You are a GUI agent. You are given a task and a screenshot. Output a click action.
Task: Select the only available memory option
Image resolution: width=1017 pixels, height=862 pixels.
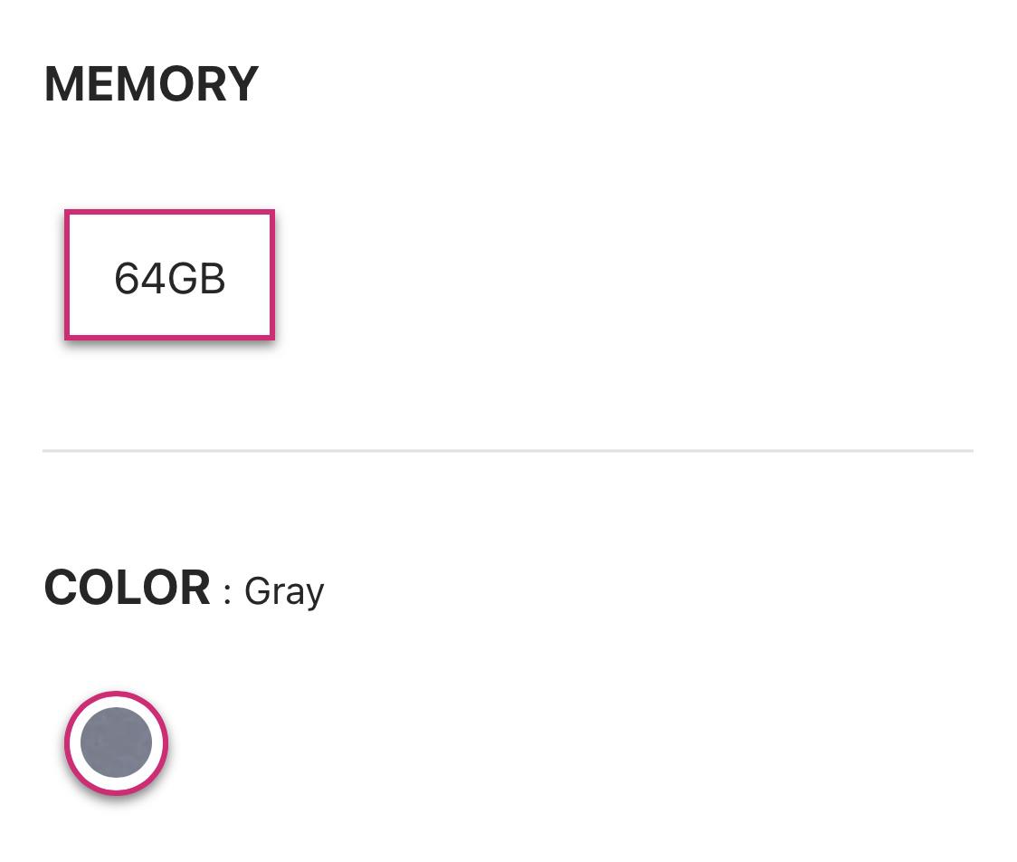[169, 276]
